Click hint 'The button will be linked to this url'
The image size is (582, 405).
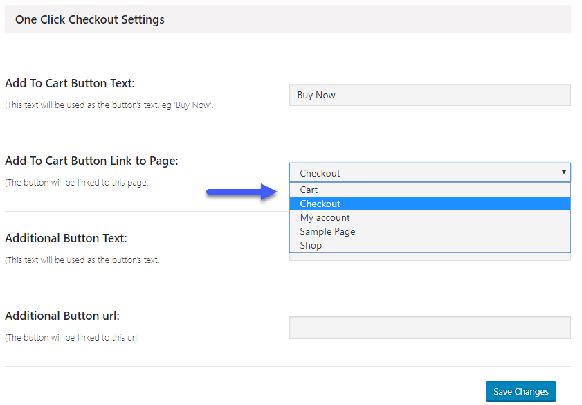tap(72, 337)
